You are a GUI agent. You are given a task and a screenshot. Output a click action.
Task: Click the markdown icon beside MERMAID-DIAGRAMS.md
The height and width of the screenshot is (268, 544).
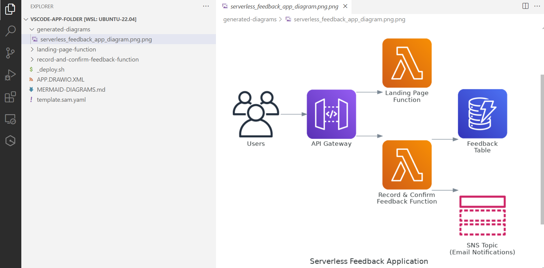point(31,90)
